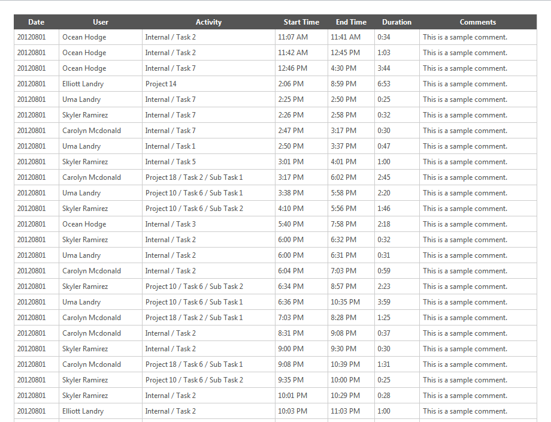
Task: Click the Comments column header
Action: pos(477,22)
